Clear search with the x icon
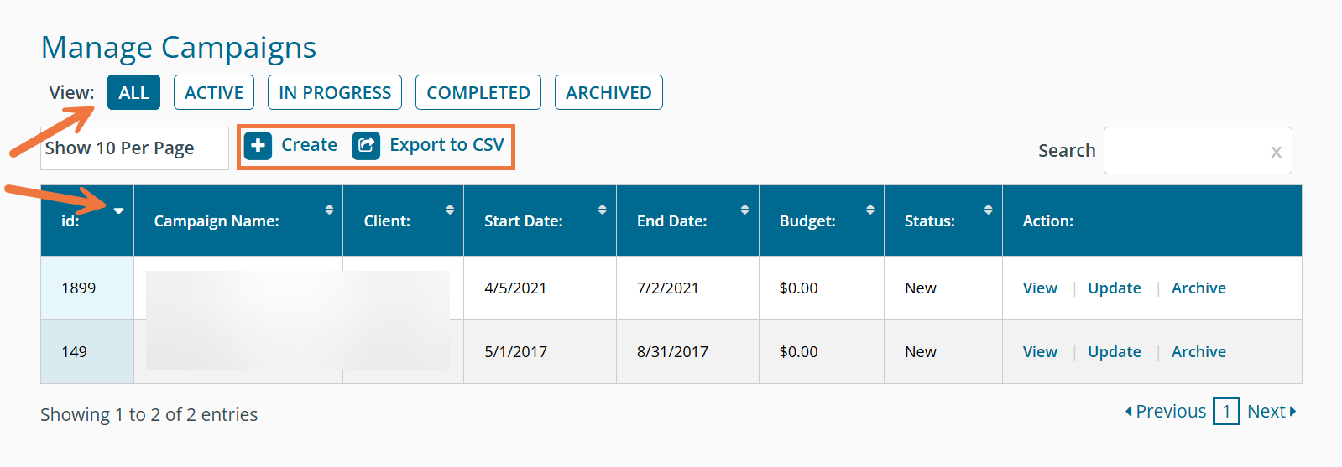 point(1276,152)
